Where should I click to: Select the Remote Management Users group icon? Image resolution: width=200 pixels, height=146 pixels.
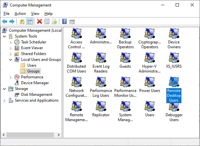[x=76, y=106]
